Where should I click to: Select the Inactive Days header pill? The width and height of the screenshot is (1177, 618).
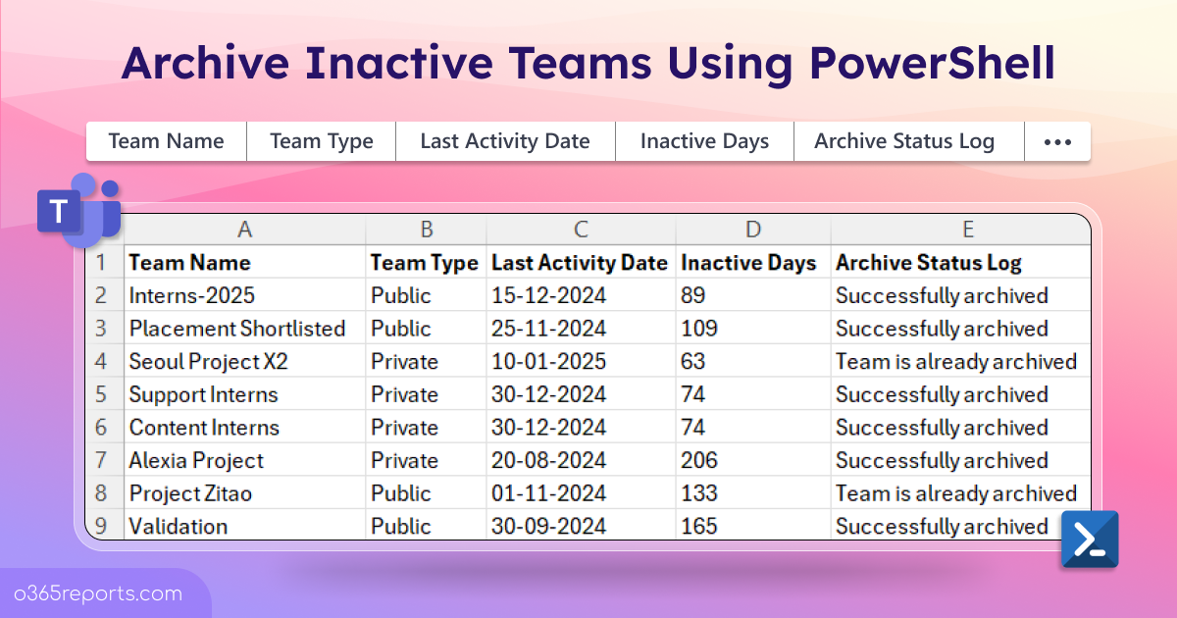704,141
